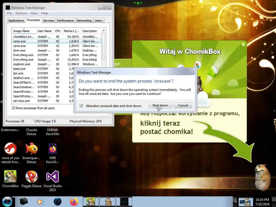Image resolution: width=276 pixels, height=207 pixels.
Task: Switch to the Networking tab
Action: [84, 20]
